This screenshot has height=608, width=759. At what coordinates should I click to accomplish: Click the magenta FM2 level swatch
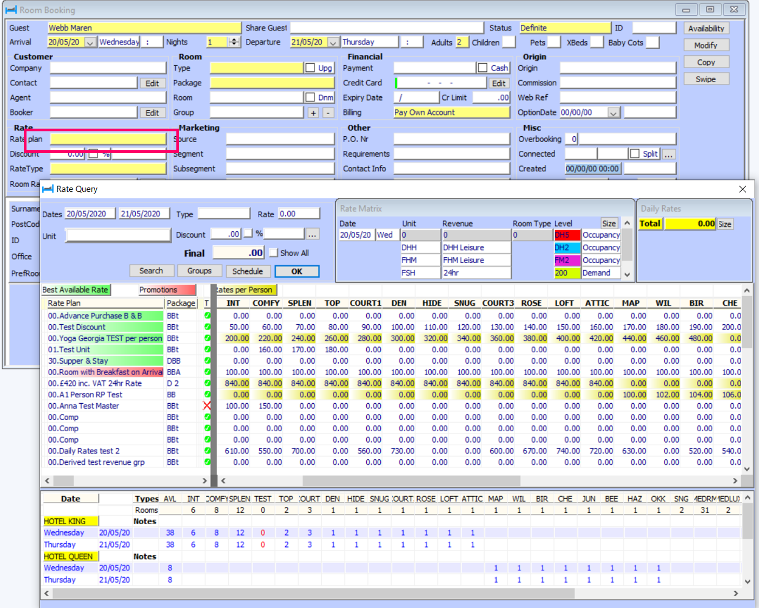[x=567, y=260]
